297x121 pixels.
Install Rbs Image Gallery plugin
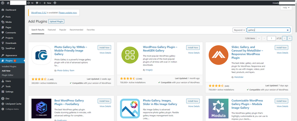tap(193, 101)
